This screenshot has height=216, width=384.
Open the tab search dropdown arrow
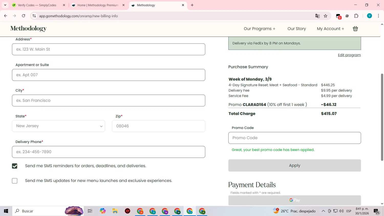click(5, 5)
